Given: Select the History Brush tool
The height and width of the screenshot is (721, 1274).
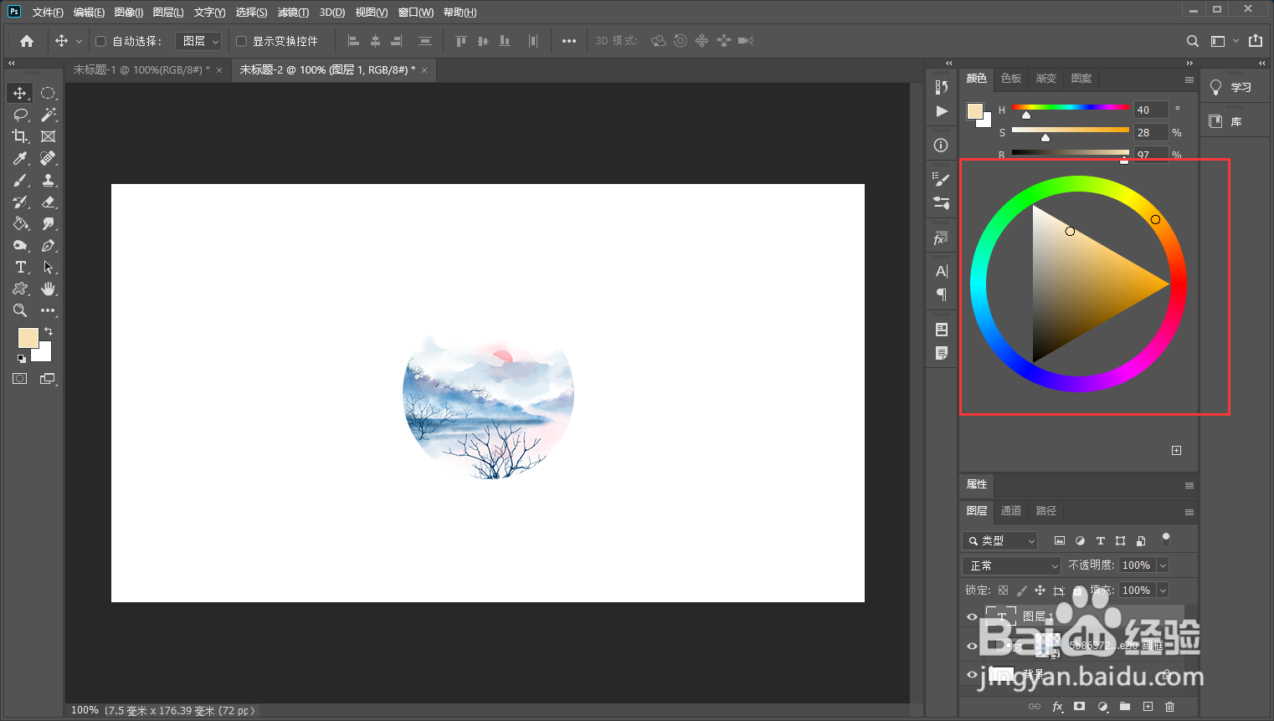Looking at the screenshot, I should [x=20, y=202].
